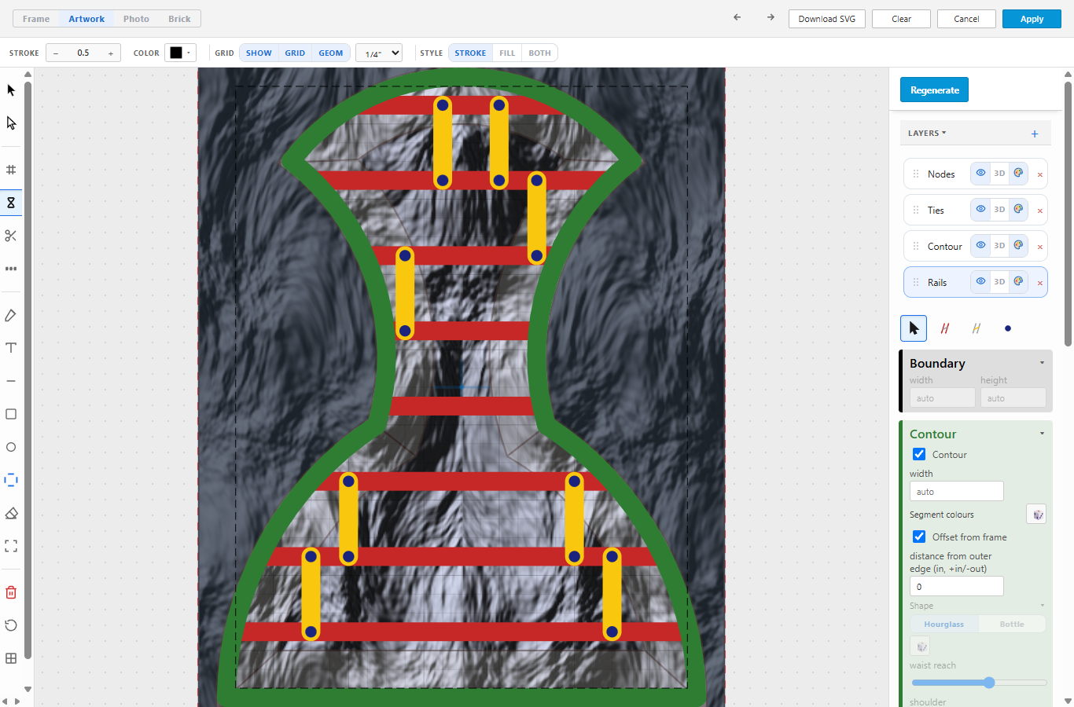The width and height of the screenshot is (1074, 707).
Task: Expand the LAYERS dropdown header
Action: (x=927, y=134)
